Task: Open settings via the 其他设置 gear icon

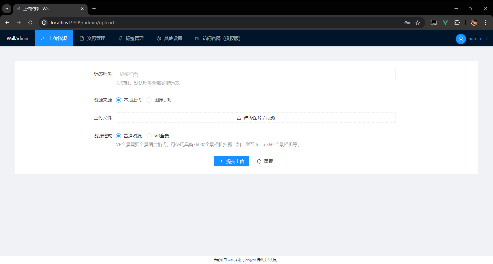Action: tap(159, 38)
